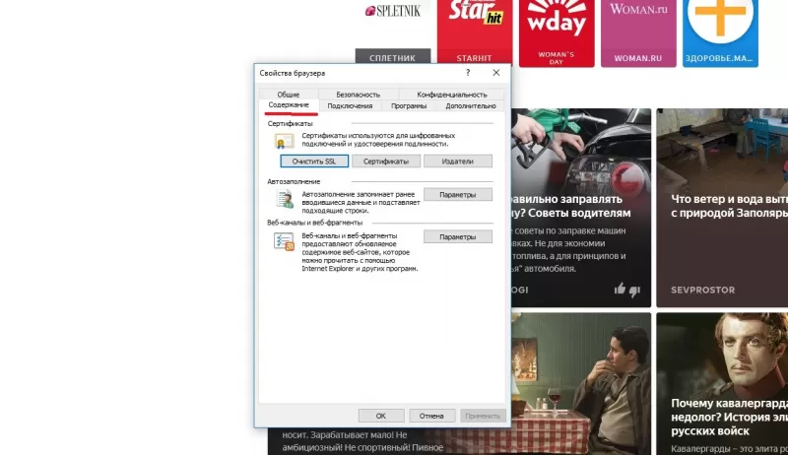The image size is (788, 455).
Task: Click the Автозаполнение section label
Action: [294, 182]
